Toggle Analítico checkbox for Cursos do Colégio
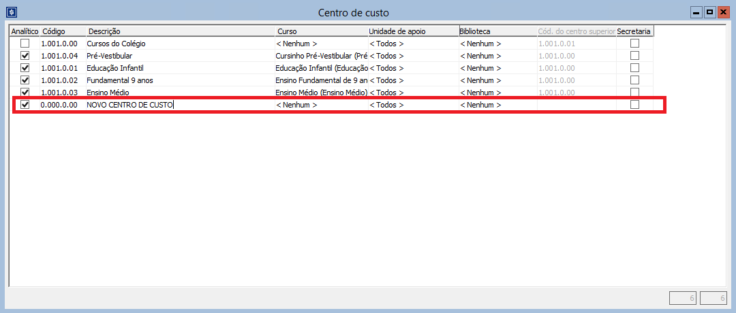The height and width of the screenshot is (313, 736). tap(25, 44)
